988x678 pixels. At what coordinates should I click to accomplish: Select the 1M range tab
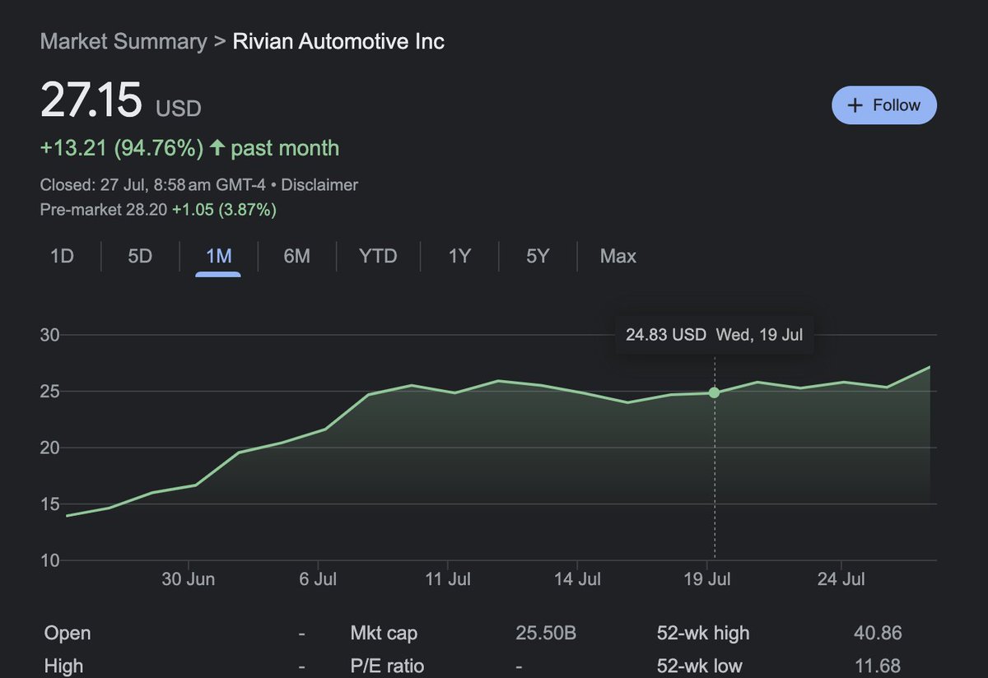[218, 256]
